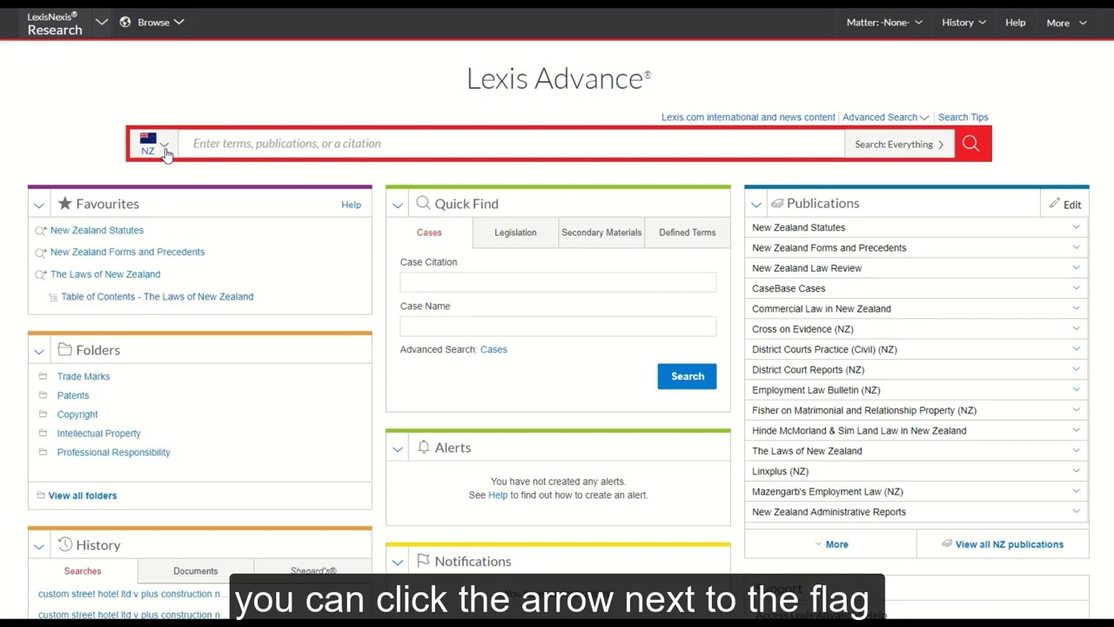Screen dimensions: 1114x627
Task: Open Employment Law Bulletin (NZ) publication
Action: coord(815,390)
